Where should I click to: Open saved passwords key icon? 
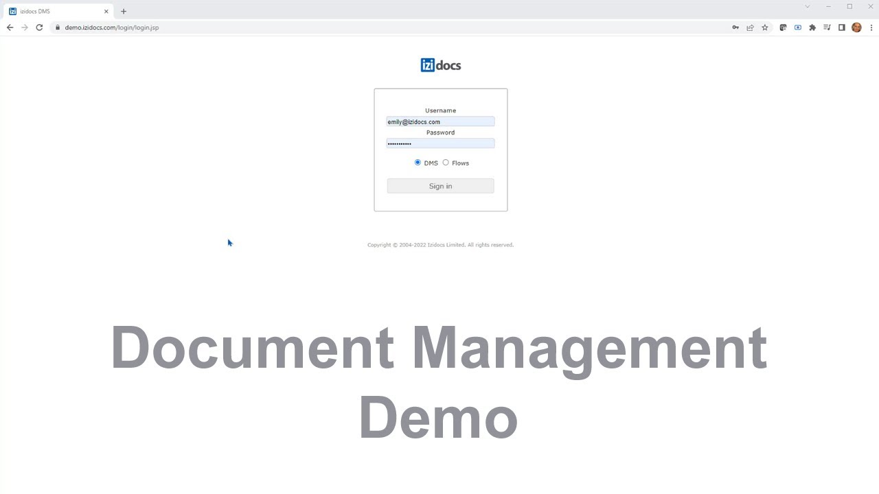point(735,27)
